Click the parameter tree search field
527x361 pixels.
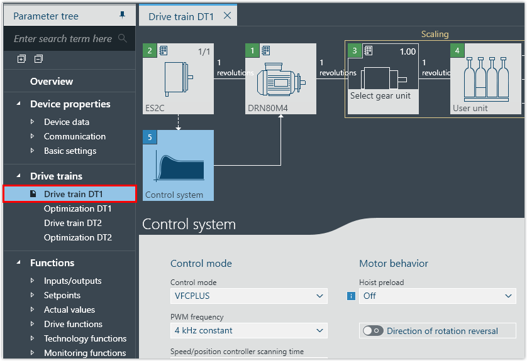point(63,39)
